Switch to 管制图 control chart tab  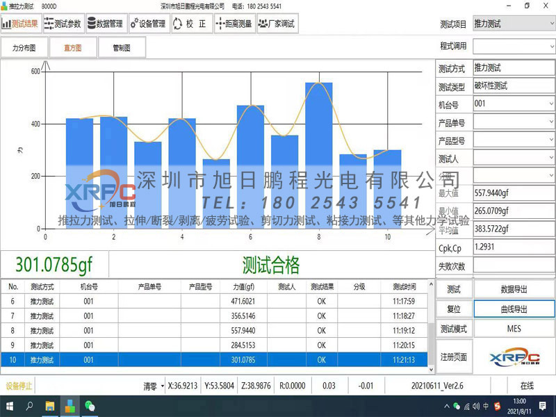click(122, 47)
